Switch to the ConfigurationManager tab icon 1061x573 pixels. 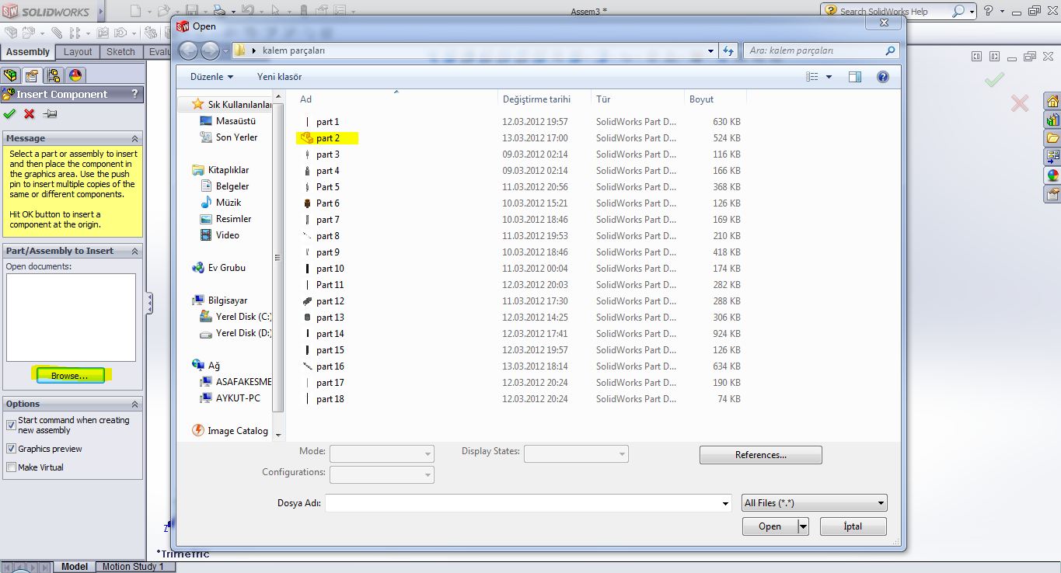(x=53, y=75)
